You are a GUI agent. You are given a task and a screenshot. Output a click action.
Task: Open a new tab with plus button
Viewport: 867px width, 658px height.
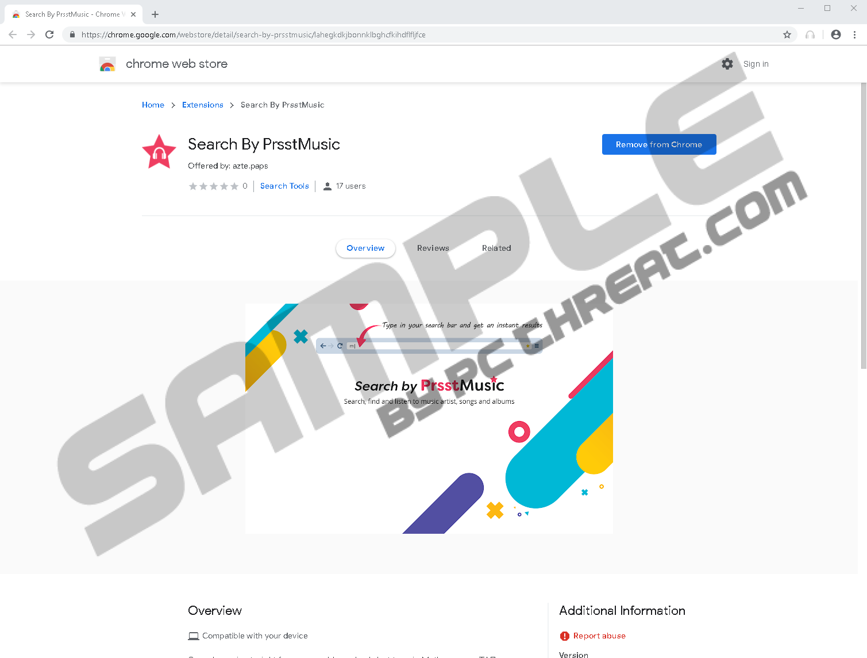point(155,14)
